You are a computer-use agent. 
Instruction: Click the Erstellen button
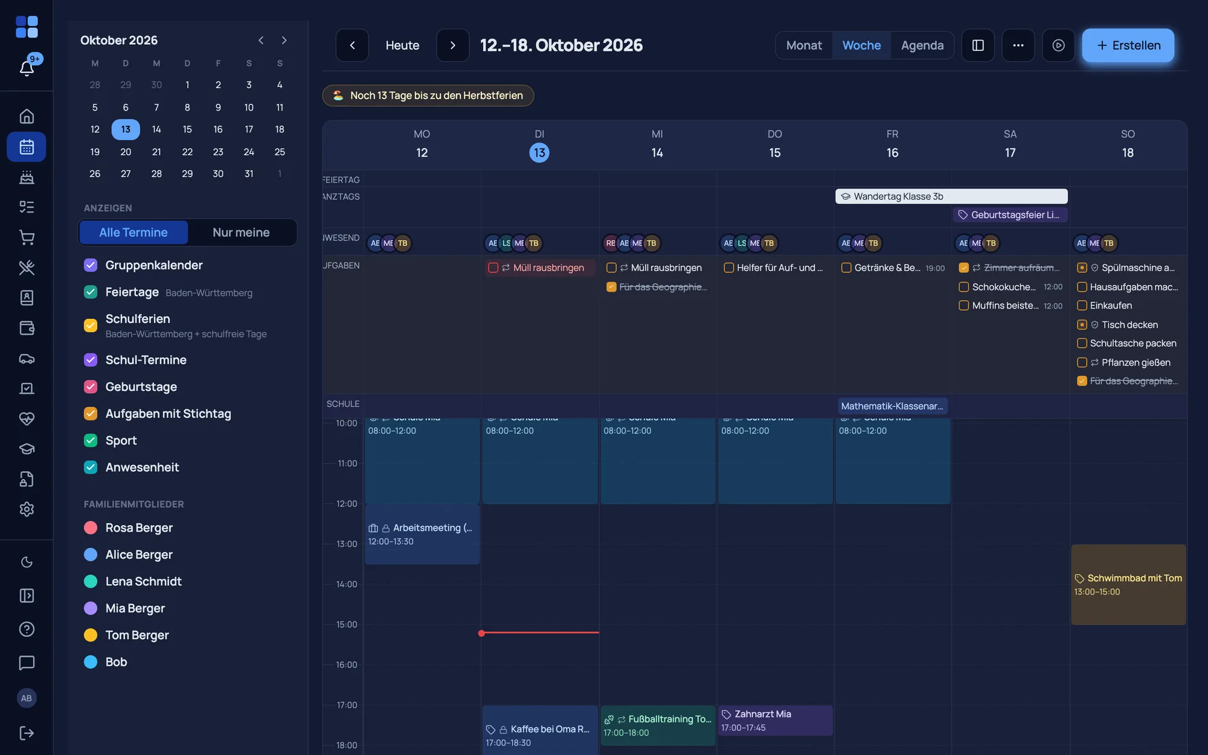point(1128,45)
